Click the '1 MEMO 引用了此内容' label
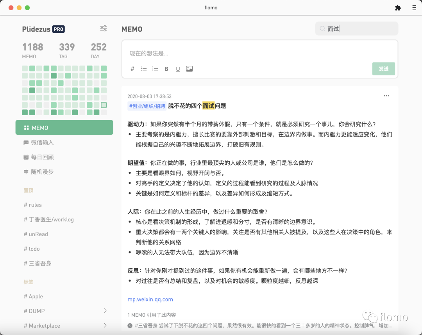This screenshot has height=335, width=422. pos(152,315)
